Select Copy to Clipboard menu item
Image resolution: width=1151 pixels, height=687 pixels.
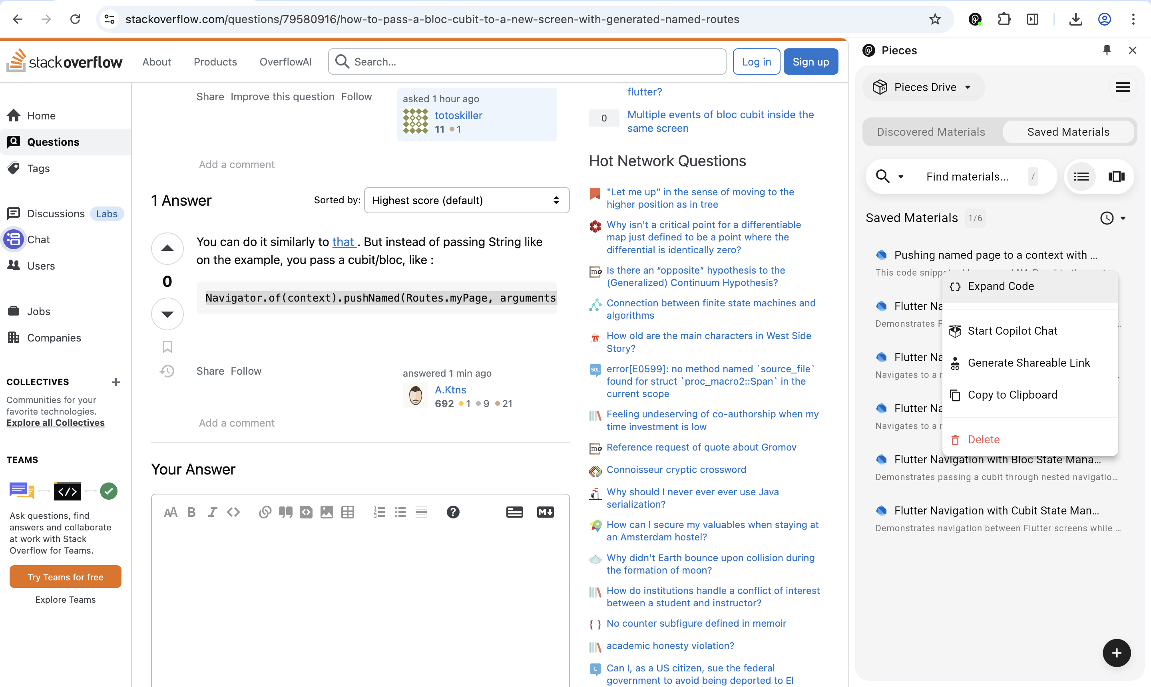point(1030,394)
